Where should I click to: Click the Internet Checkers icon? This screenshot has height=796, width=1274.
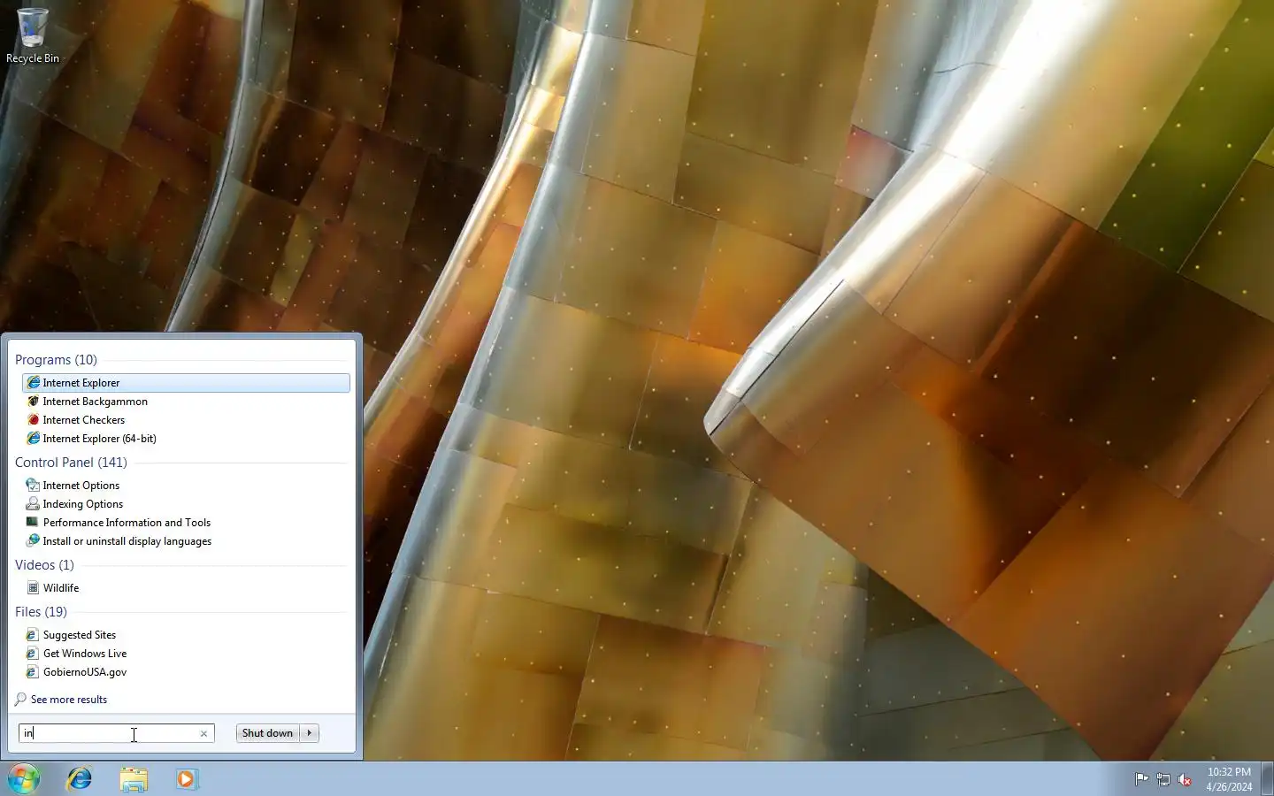tap(33, 420)
